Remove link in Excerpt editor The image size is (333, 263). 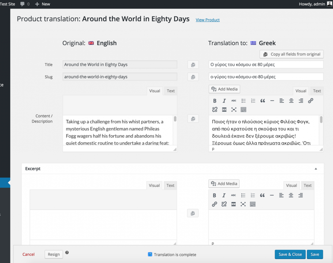[224, 204]
